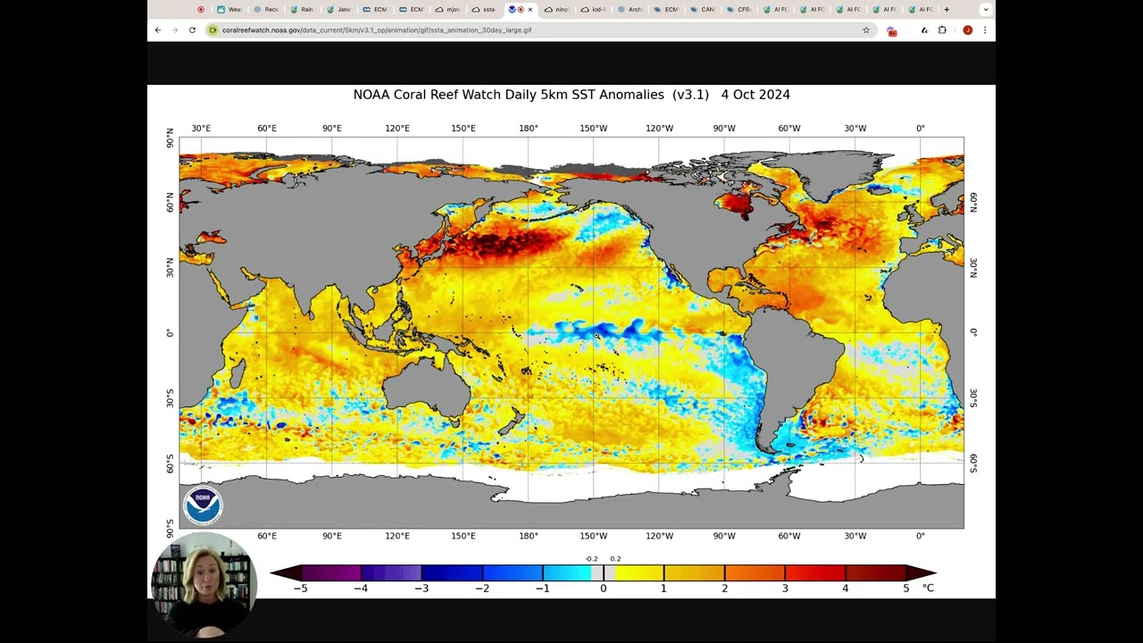Reload the current page

pos(192,30)
